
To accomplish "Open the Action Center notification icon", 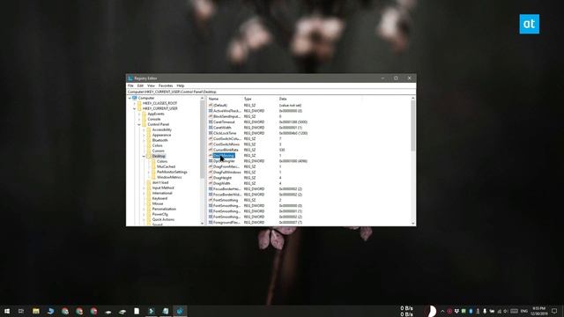I will pyautogui.click(x=554, y=311).
